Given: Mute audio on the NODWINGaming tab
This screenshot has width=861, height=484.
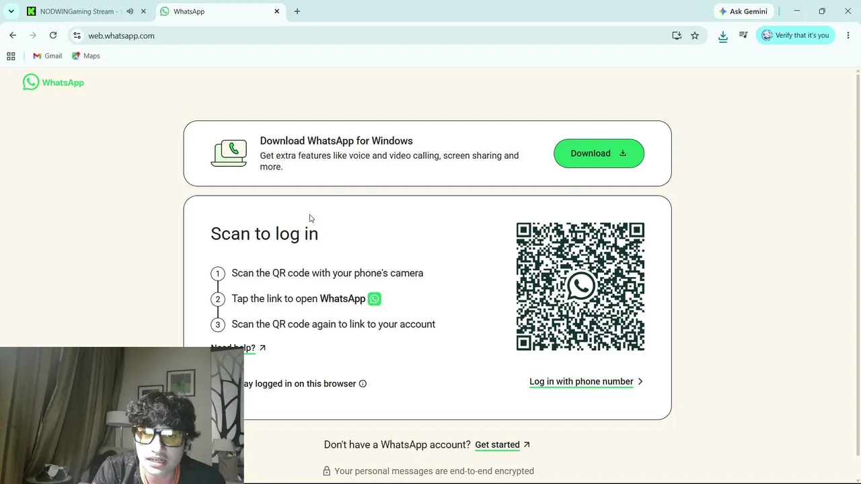Looking at the screenshot, I should coord(130,11).
